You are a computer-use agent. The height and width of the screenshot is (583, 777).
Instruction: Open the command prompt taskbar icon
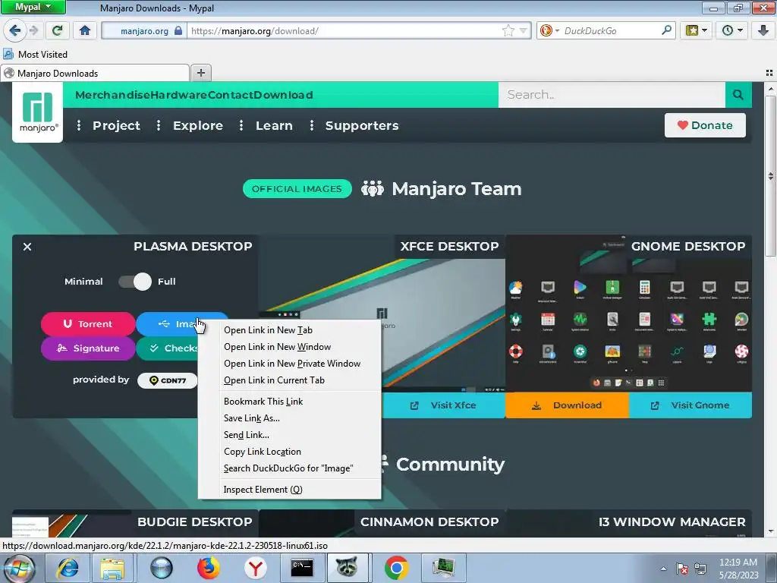point(302,568)
